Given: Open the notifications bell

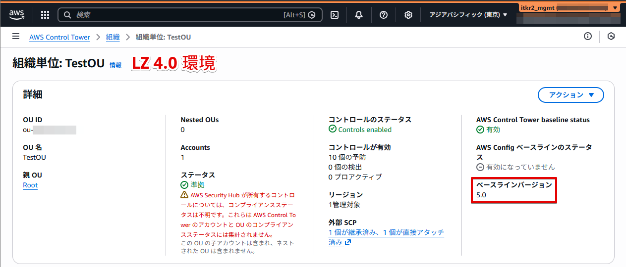Looking at the screenshot, I should tap(359, 15).
